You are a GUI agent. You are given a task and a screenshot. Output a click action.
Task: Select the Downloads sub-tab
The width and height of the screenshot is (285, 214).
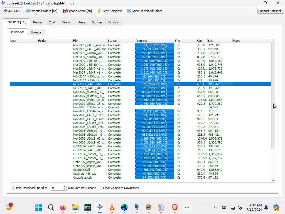tap(17, 32)
